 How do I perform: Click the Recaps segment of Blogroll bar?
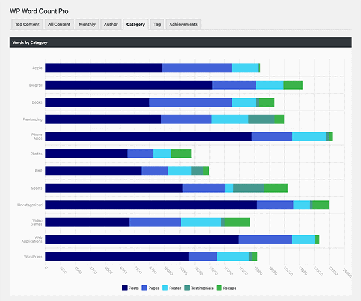click(293, 85)
